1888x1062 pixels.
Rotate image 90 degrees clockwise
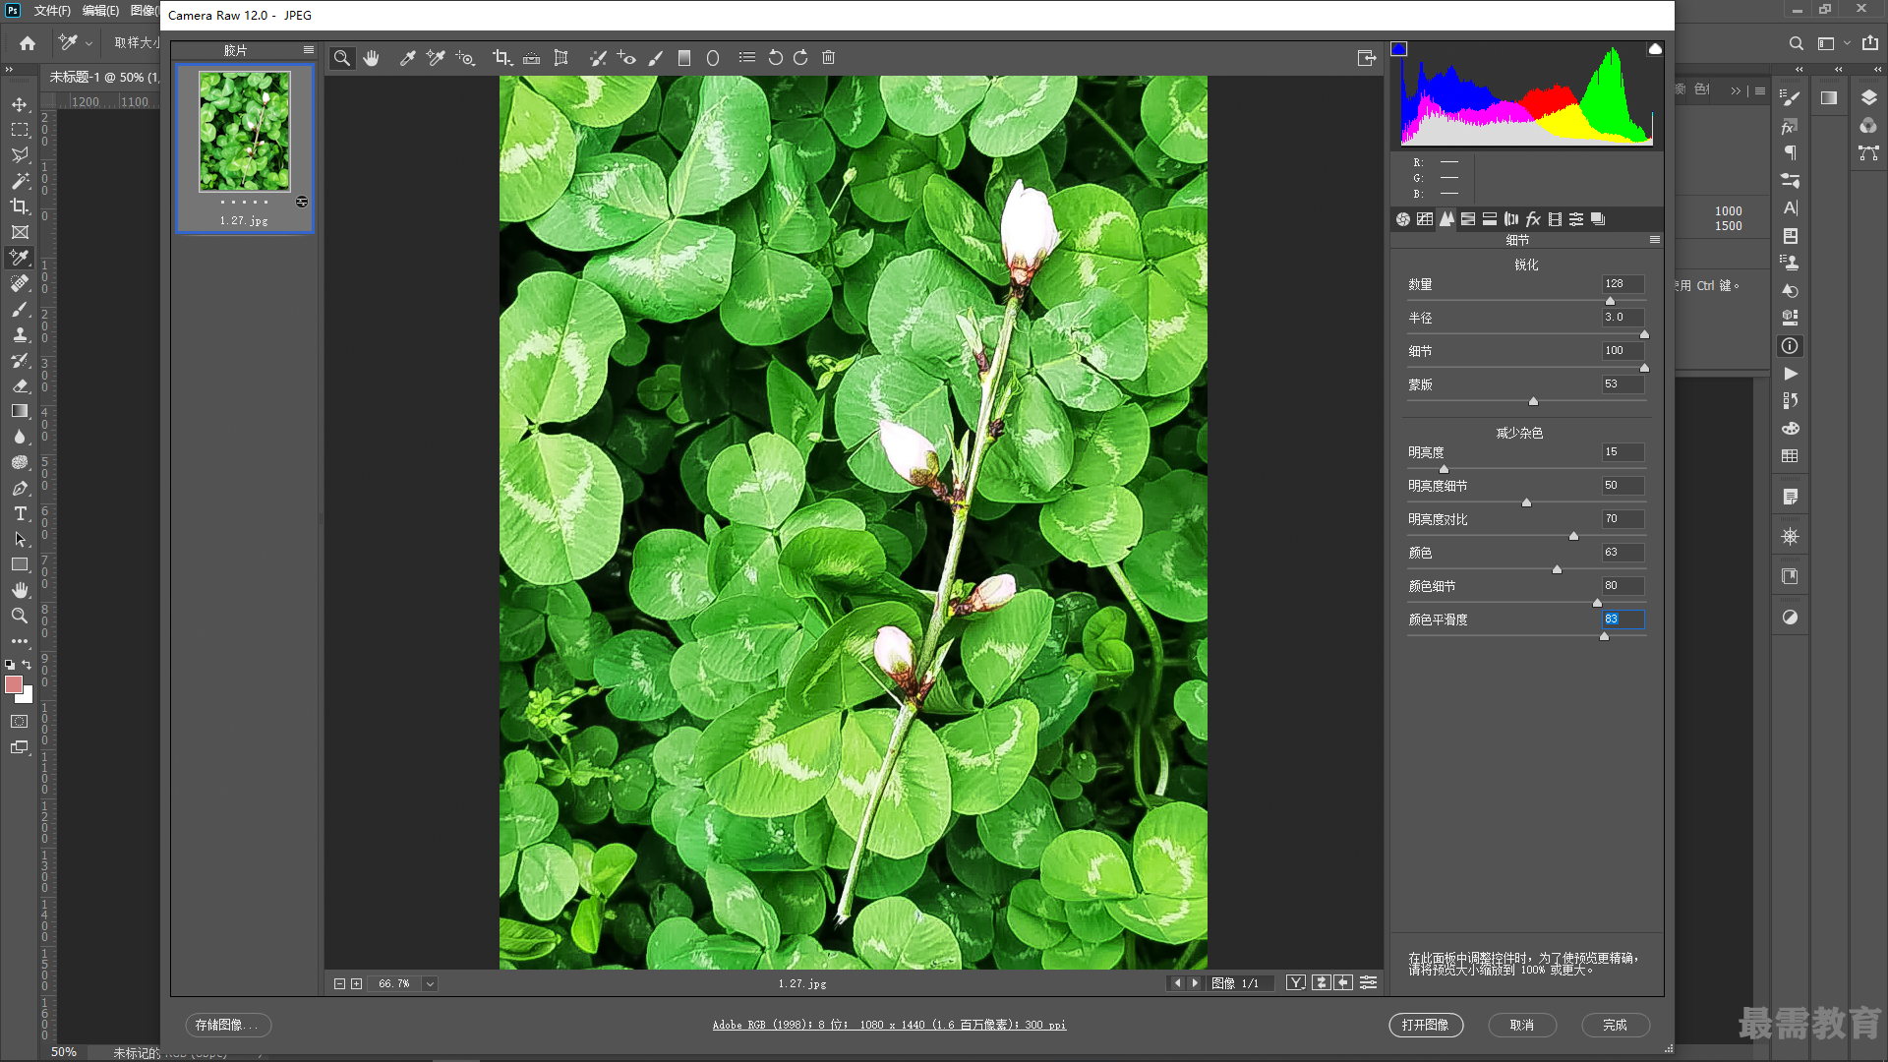tap(800, 58)
